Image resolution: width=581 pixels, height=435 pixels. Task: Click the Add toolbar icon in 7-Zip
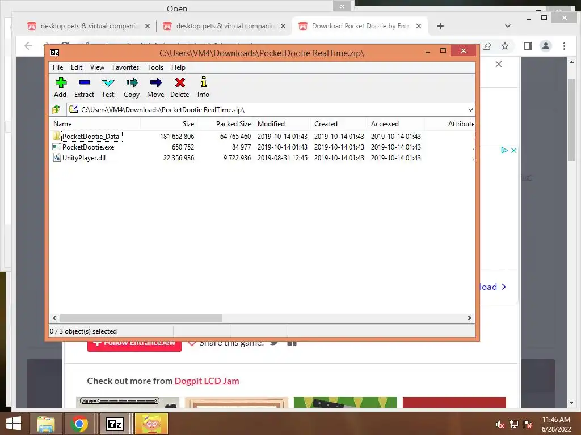(x=60, y=83)
